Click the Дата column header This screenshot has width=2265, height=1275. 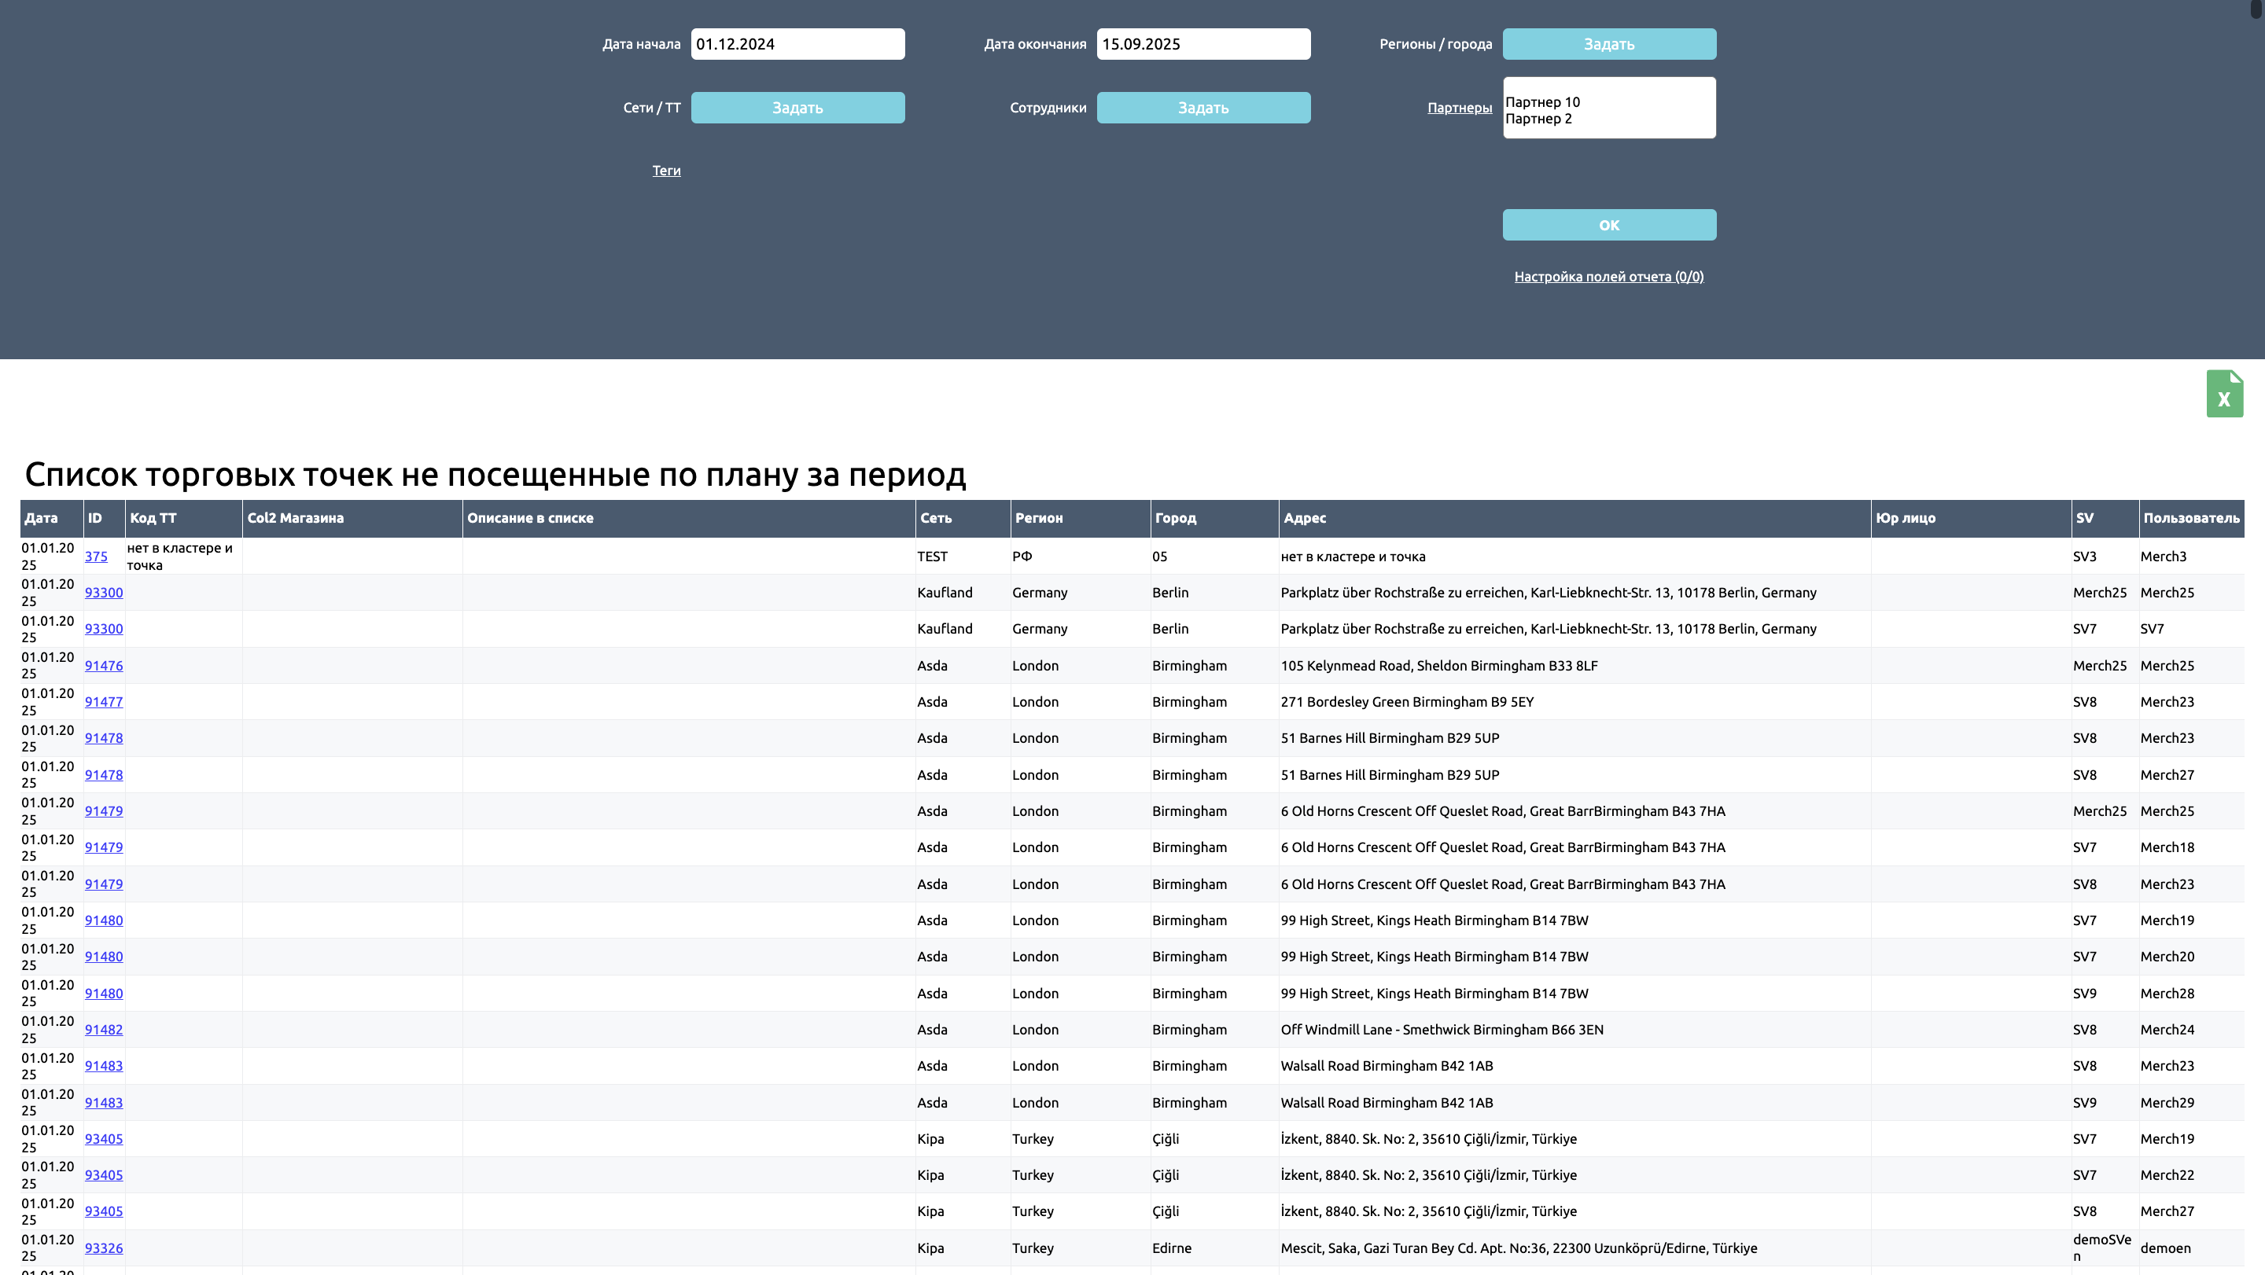tap(40, 519)
